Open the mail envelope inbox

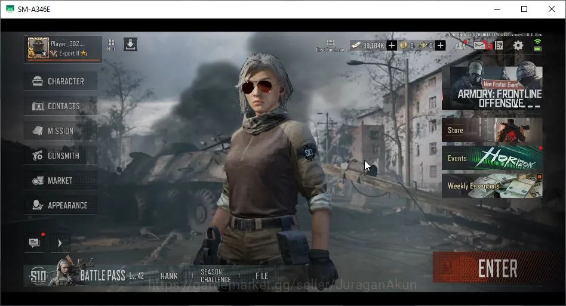[x=481, y=45]
